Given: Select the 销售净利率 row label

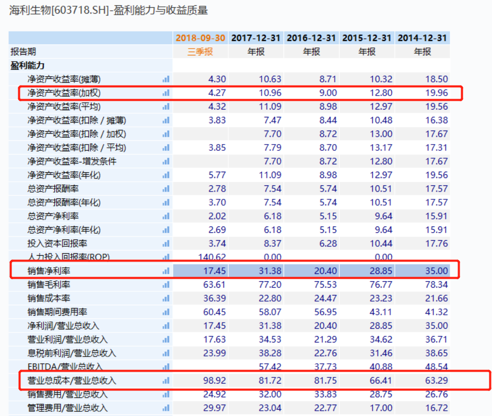Looking at the screenshot, I should tap(49, 271).
